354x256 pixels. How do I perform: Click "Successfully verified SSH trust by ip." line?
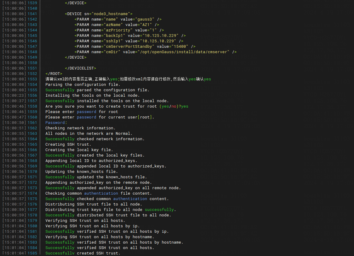[x=107, y=231]
